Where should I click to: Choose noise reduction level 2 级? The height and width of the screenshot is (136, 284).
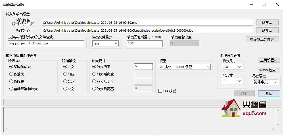pyautogui.click(x=68, y=81)
